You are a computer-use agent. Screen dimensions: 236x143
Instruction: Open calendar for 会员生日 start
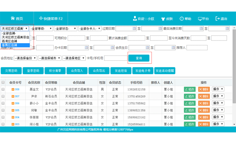[147, 48]
